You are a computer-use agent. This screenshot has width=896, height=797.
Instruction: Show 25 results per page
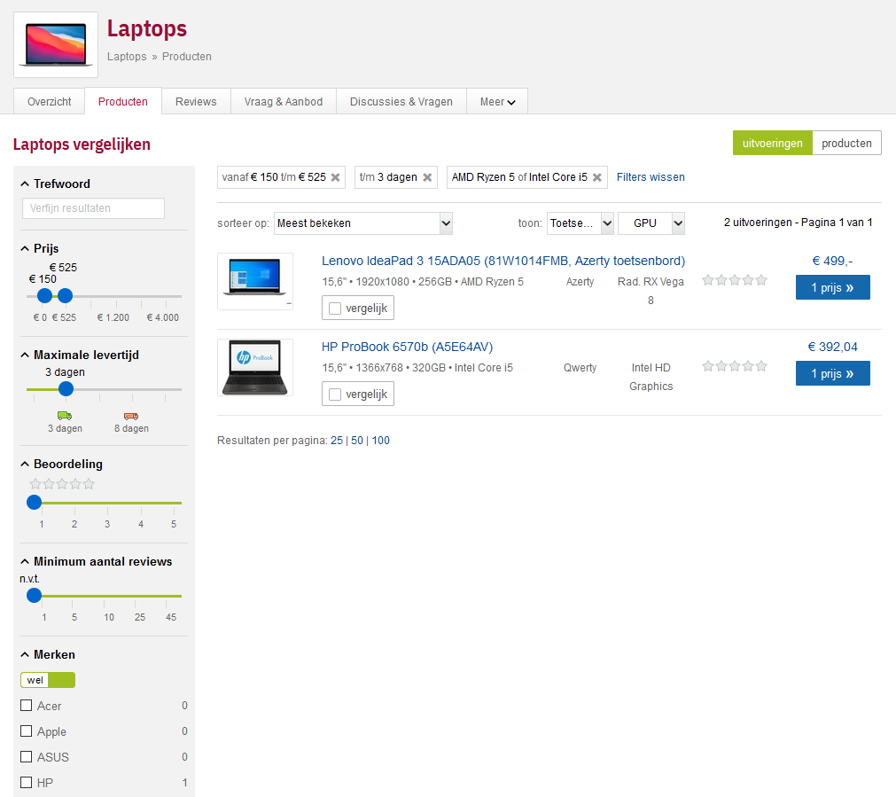337,441
